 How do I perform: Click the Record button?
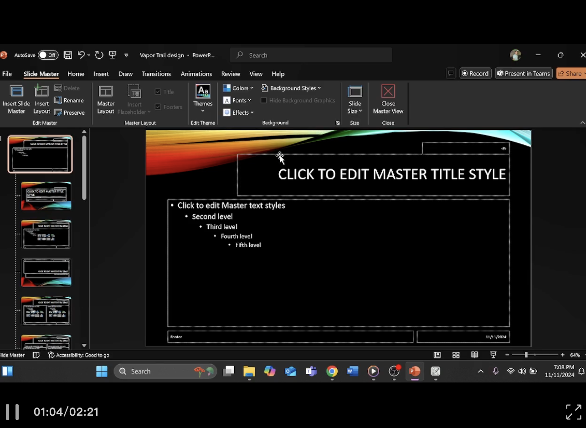click(x=475, y=73)
